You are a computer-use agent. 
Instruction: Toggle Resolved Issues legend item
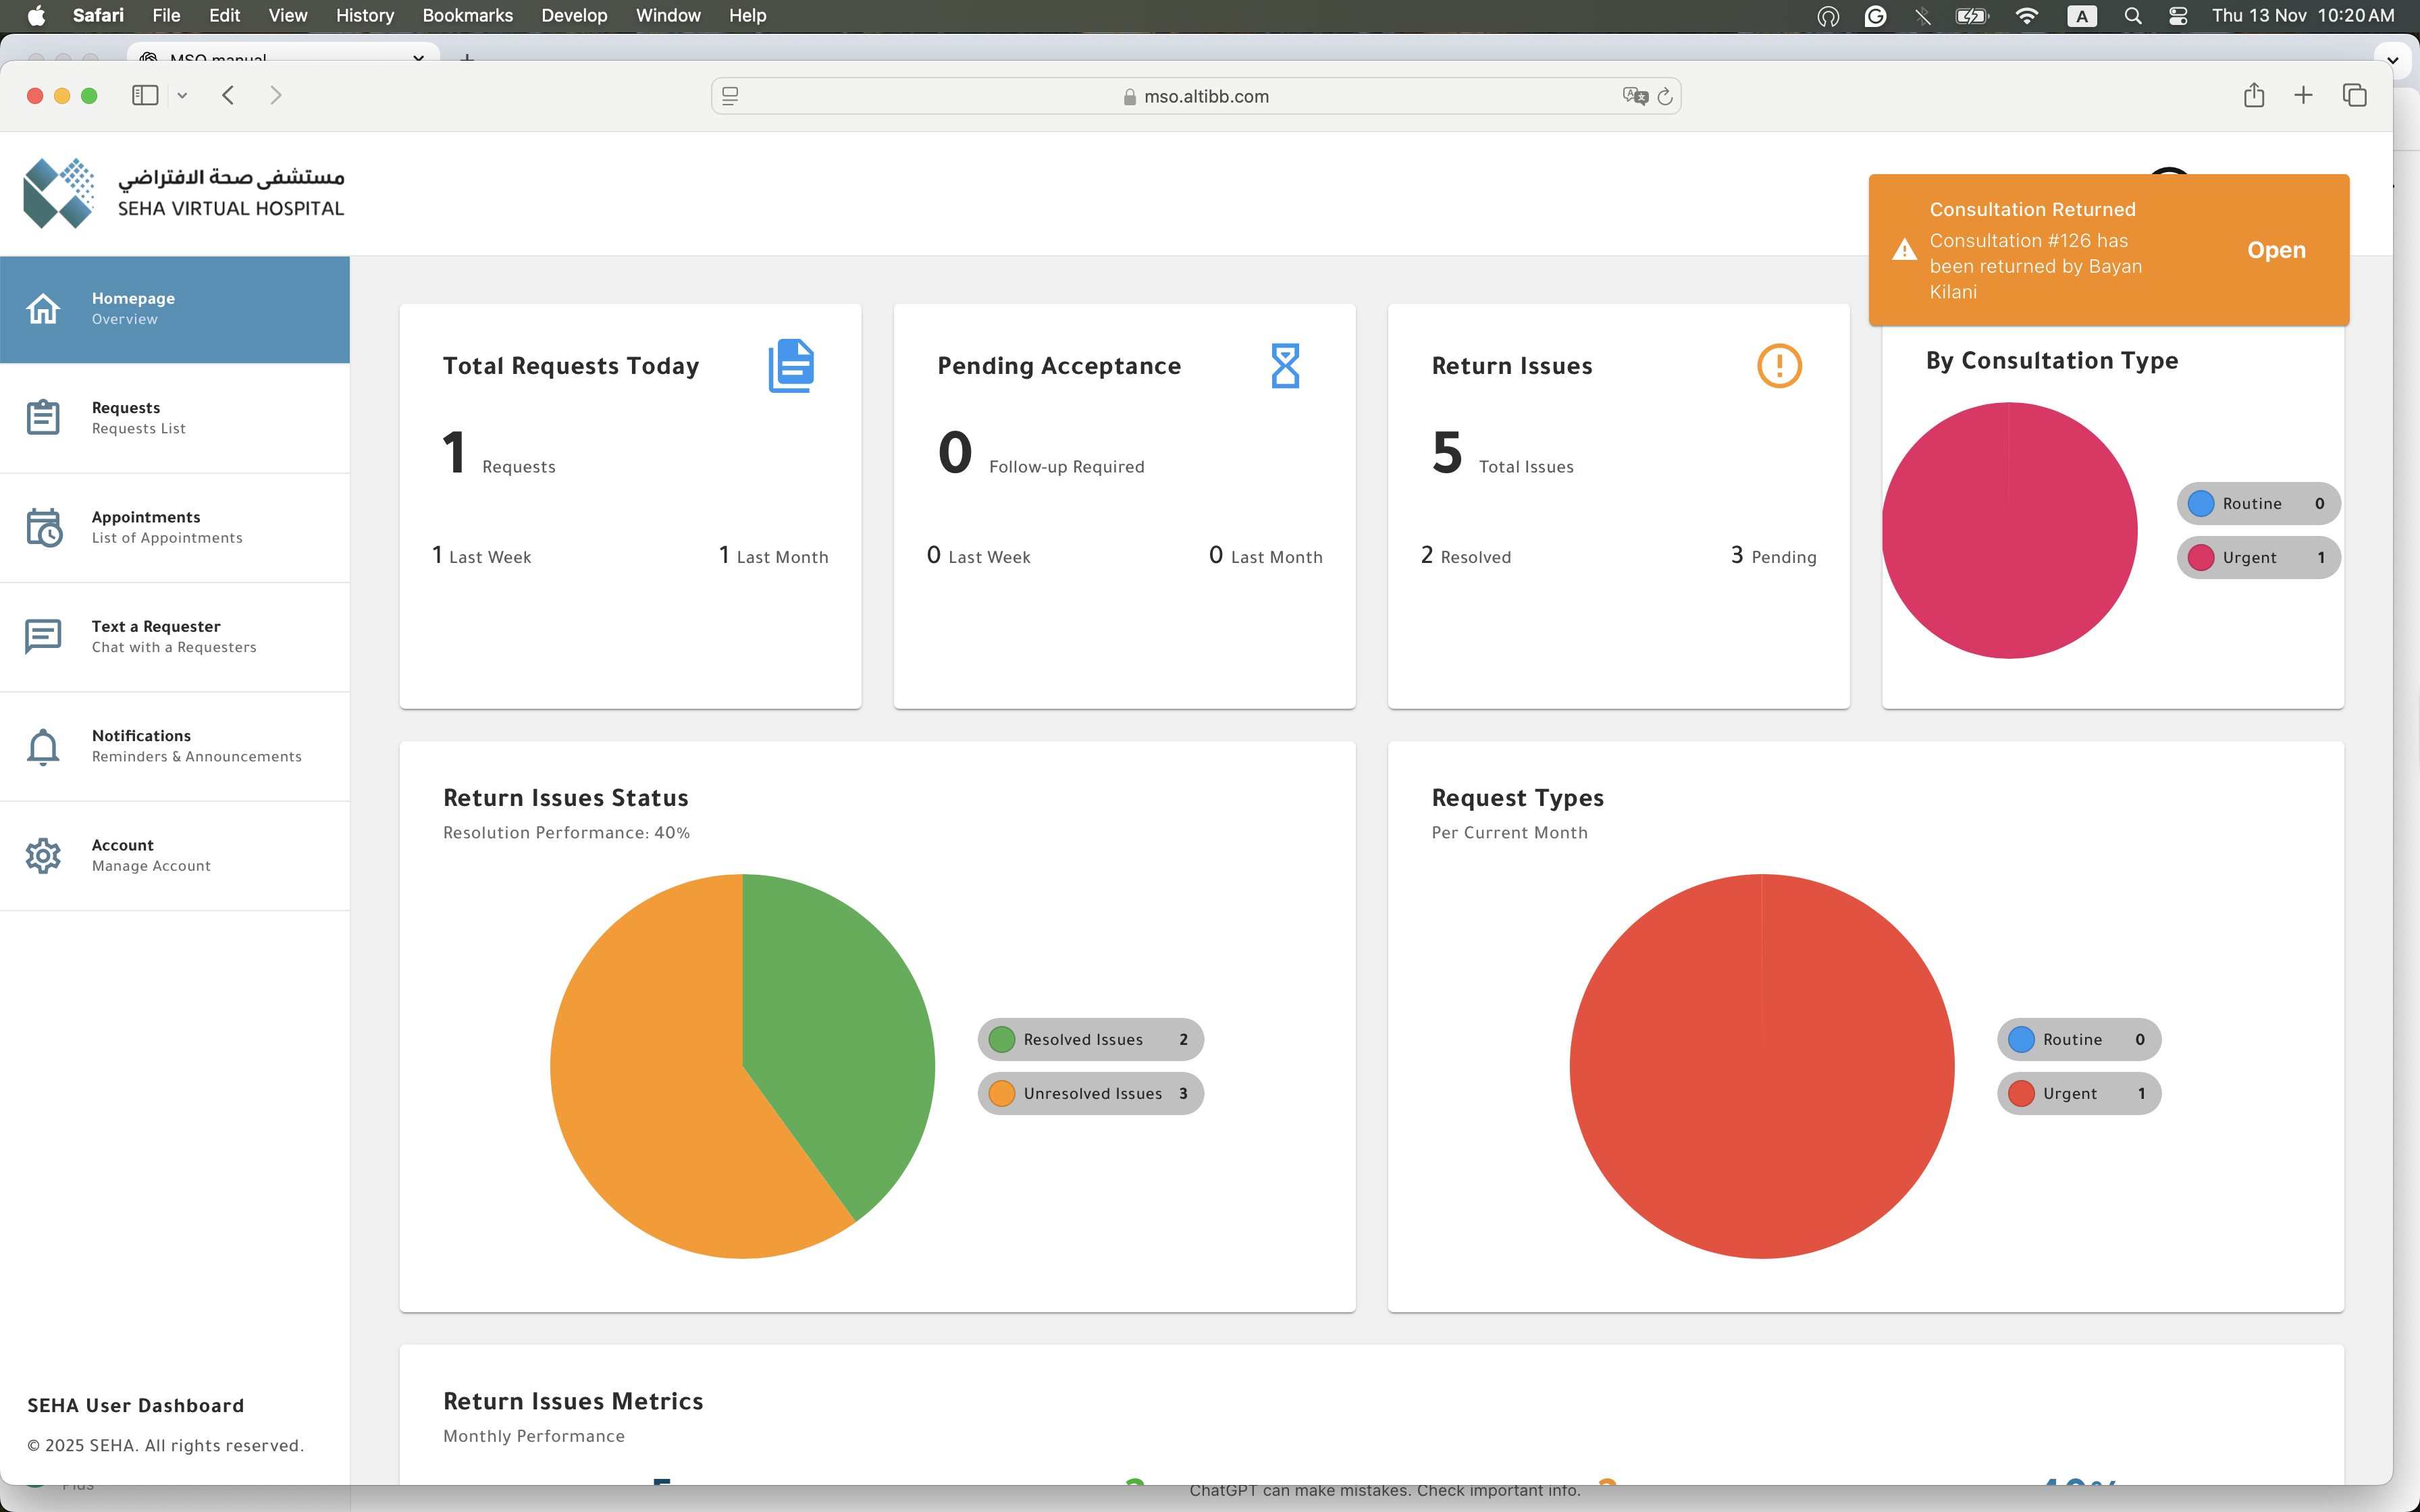(x=1090, y=1039)
